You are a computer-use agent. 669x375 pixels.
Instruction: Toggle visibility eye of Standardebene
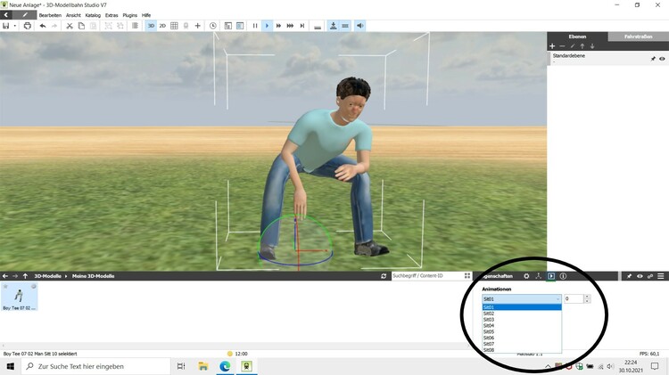pyautogui.click(x=662, y=59)
